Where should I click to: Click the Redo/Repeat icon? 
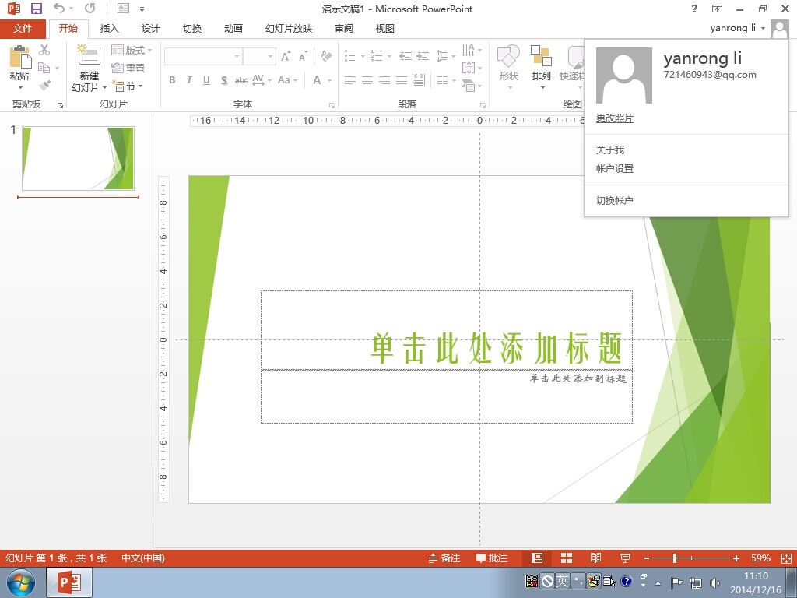(90, 9)
